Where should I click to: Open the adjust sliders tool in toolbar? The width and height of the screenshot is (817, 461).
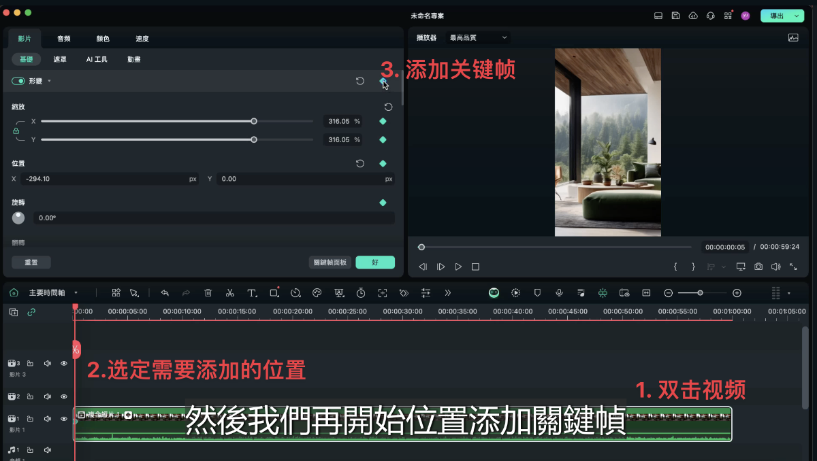[x=426, y=293]
